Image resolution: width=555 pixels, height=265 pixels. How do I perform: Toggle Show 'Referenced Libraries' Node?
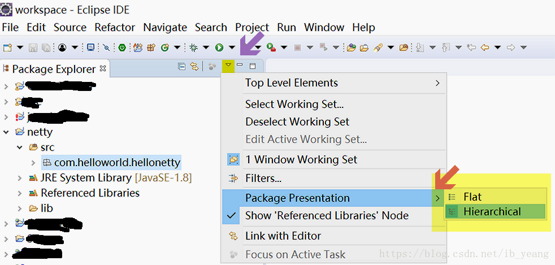pos(334,215)
